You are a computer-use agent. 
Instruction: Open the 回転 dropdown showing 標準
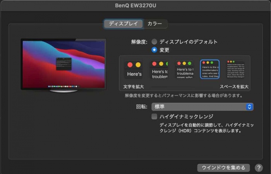(x=202, y=107)
